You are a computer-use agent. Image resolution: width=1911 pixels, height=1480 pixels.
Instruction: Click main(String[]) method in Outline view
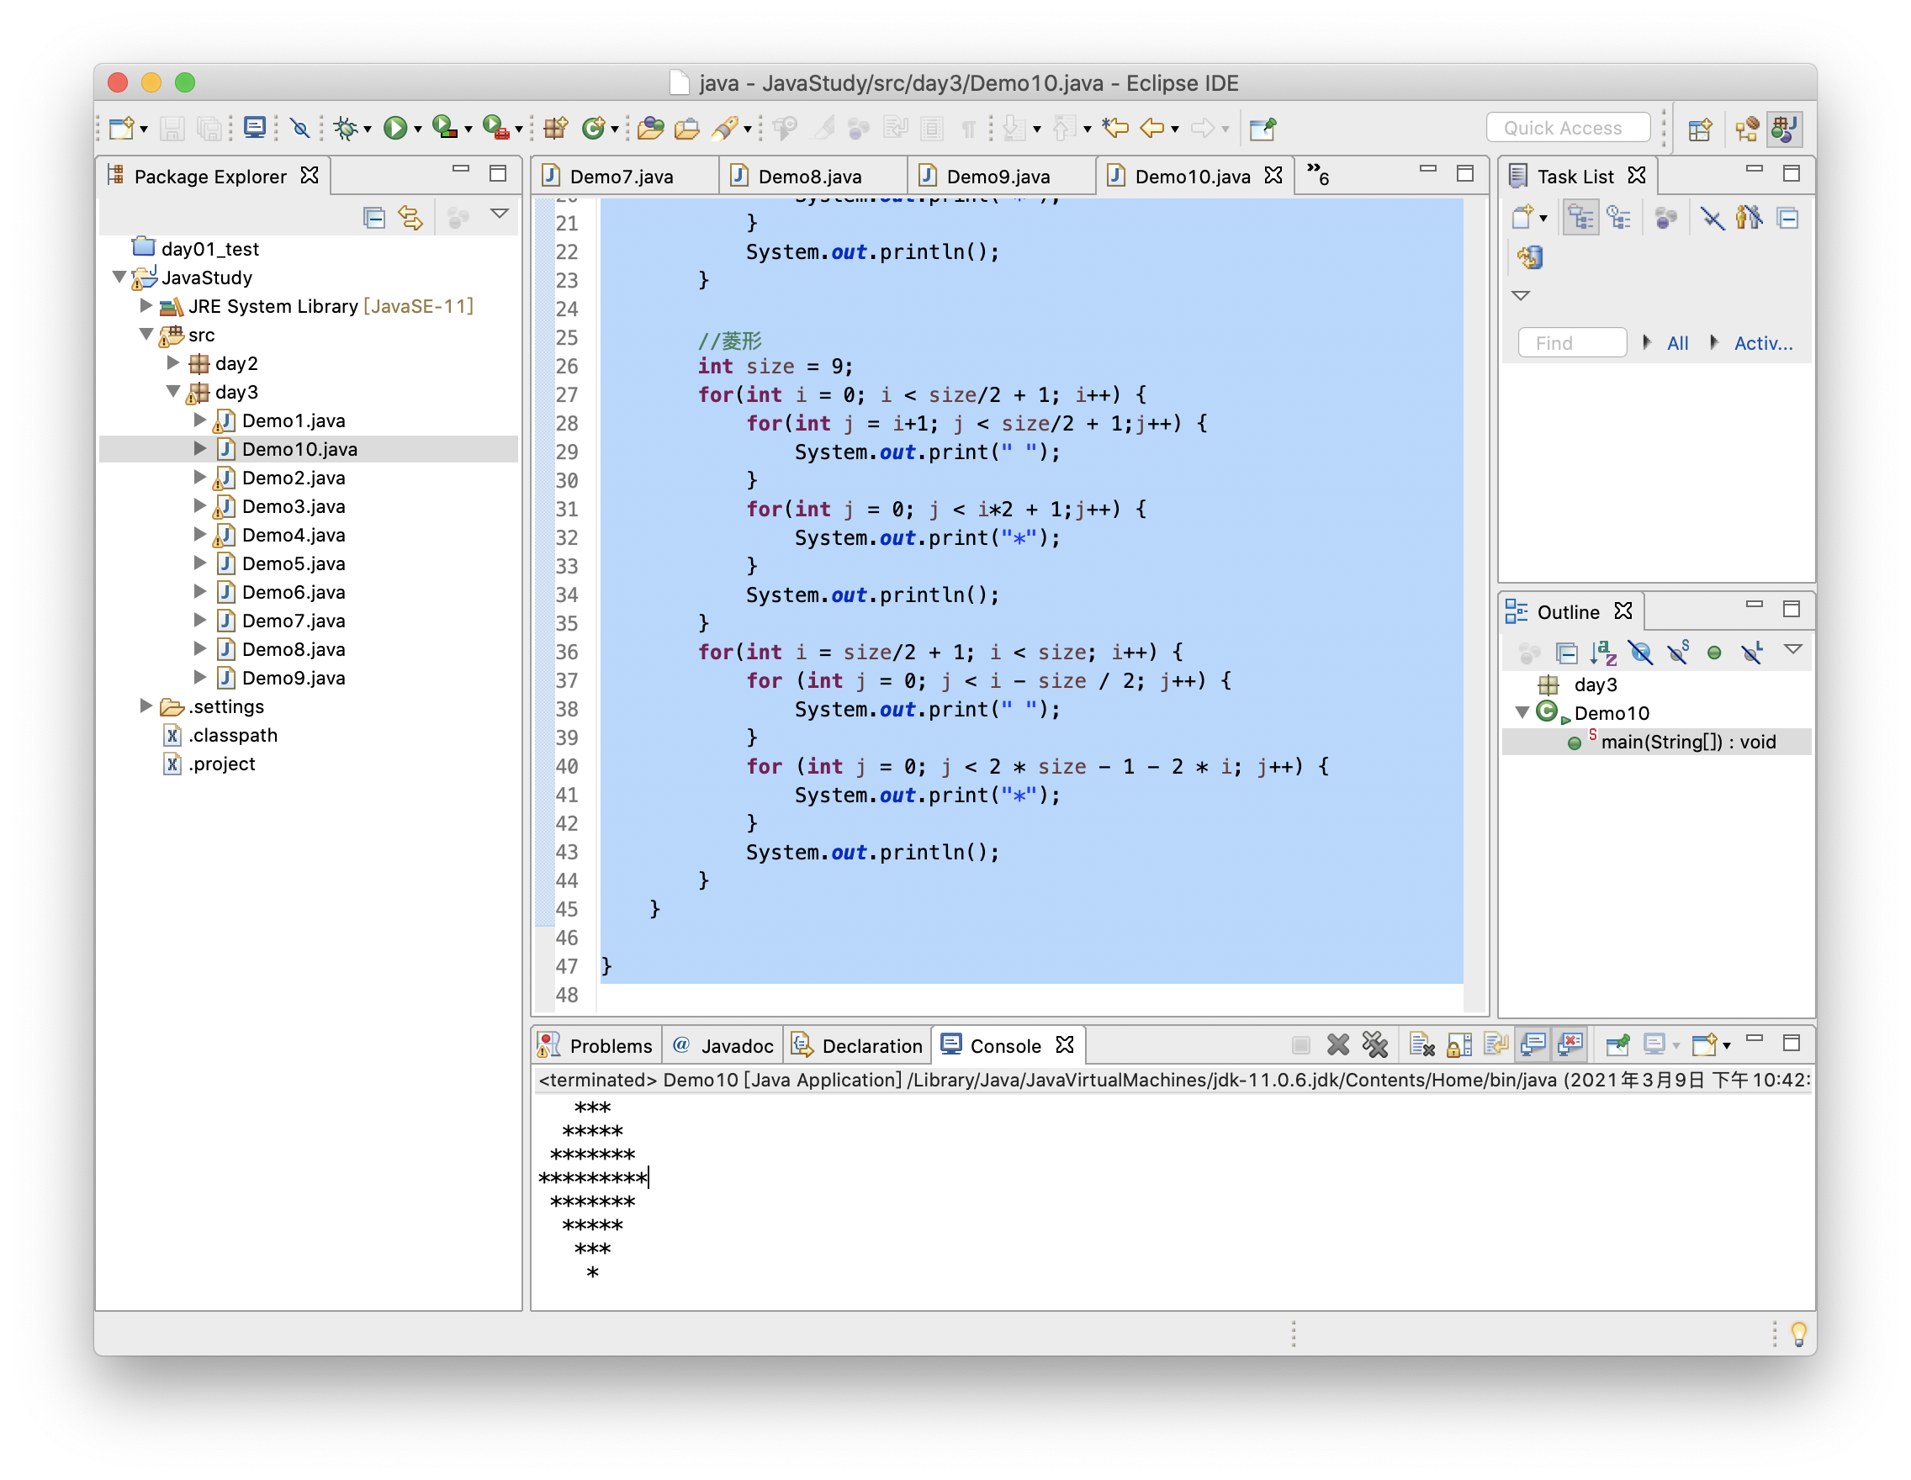click(x=1683, y=740)
